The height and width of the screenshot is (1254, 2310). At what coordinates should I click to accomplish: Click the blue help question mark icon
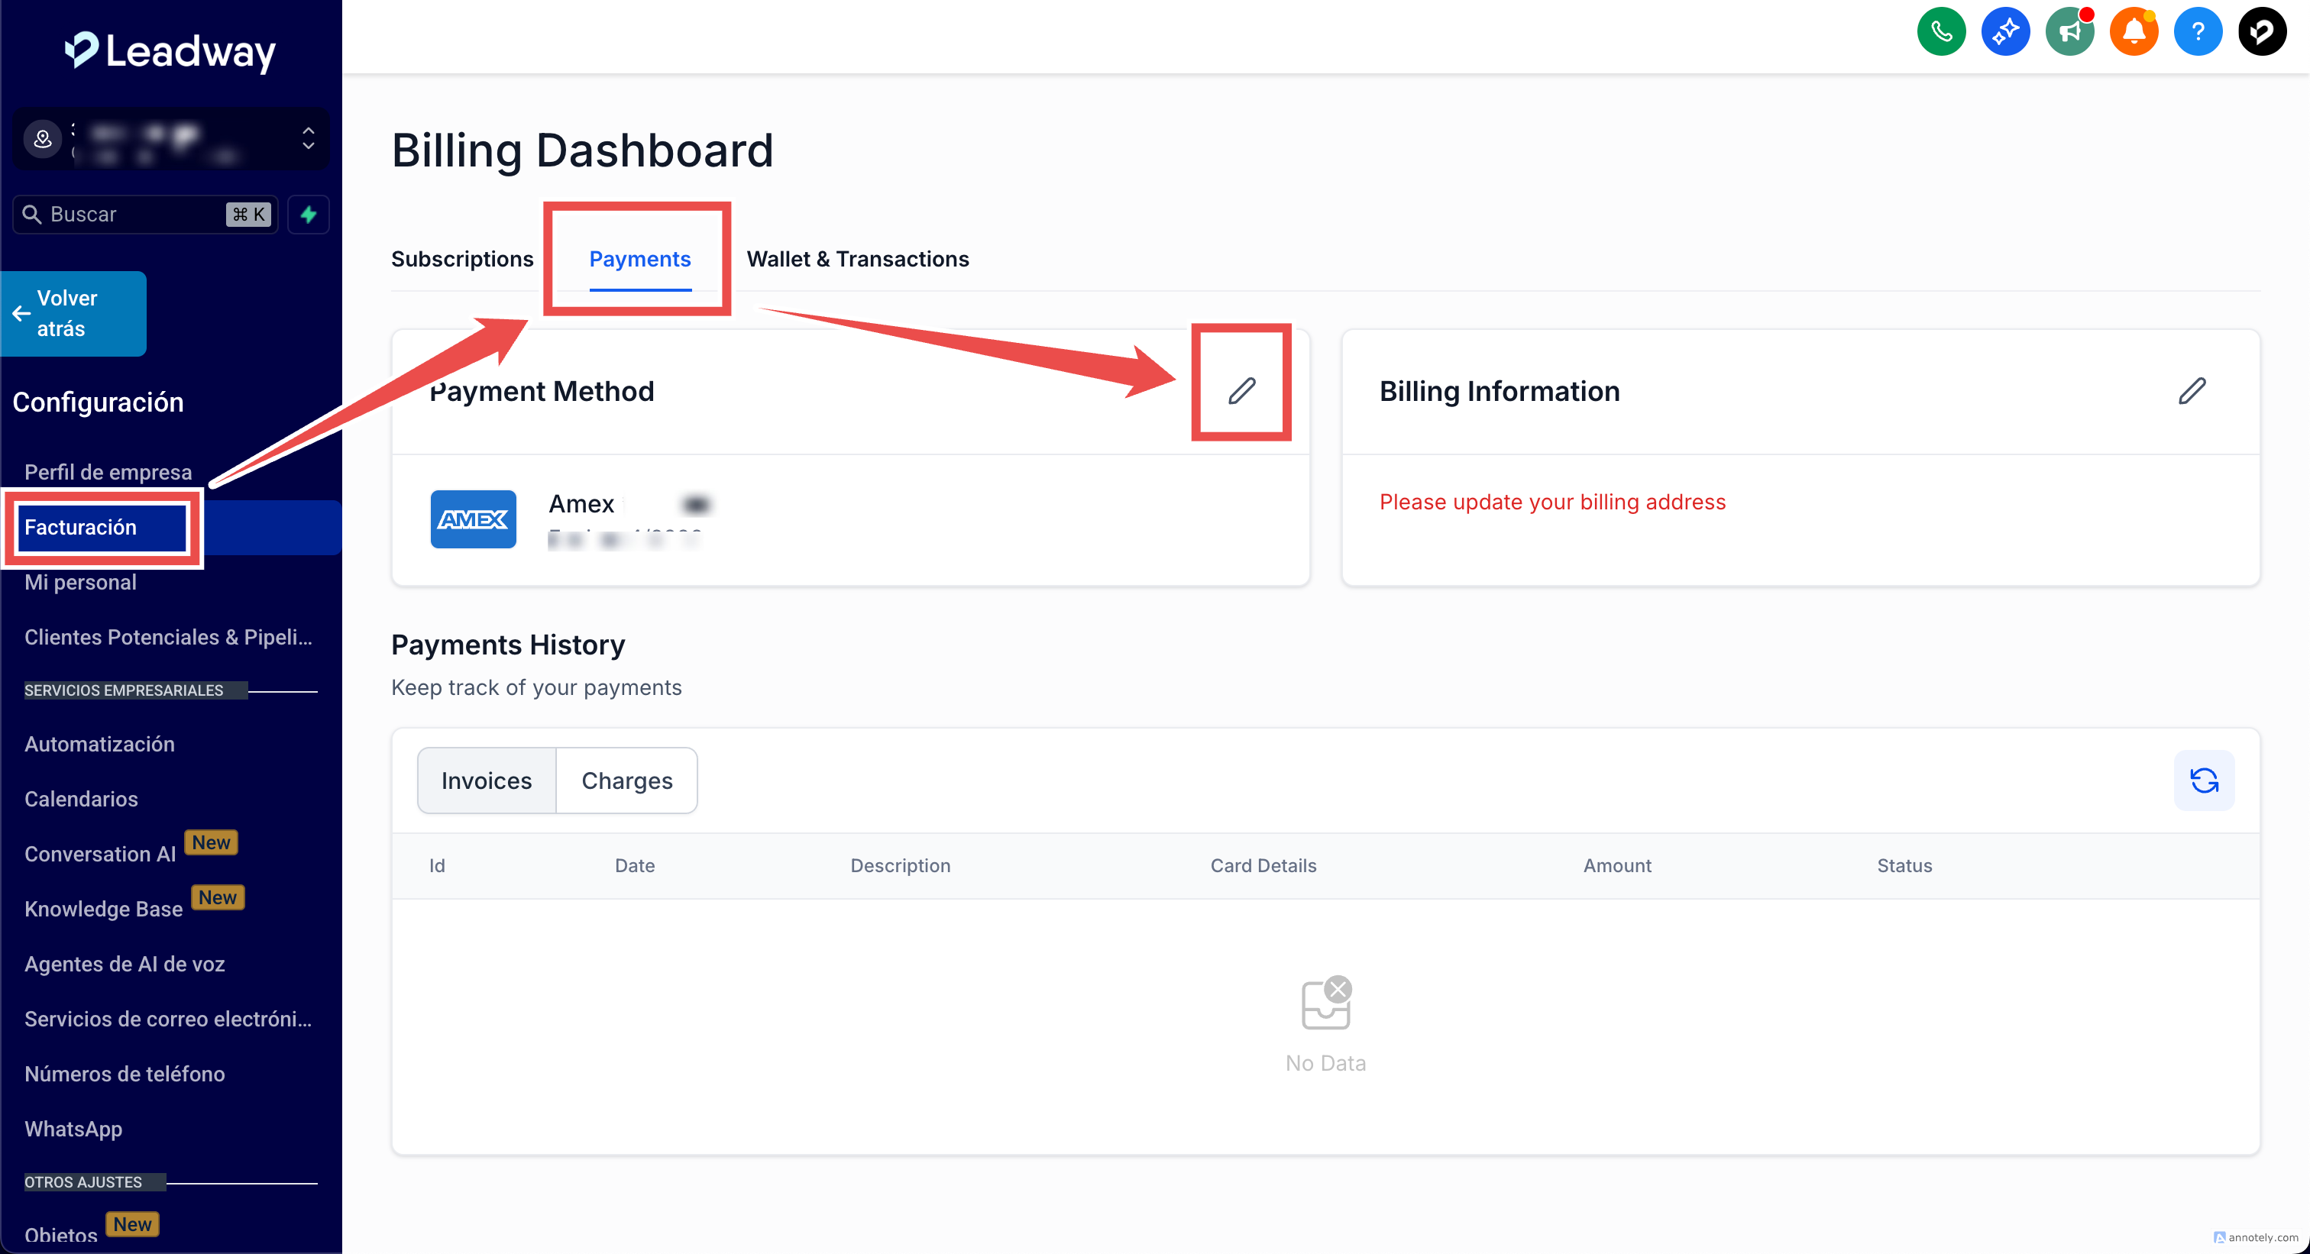coord(2197,32)
